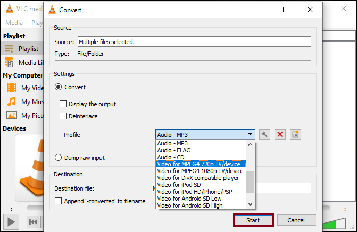The width and height of the screenshot is (357, 232).
Task: Open the Media menu in VLC
Action: (14, 23)
